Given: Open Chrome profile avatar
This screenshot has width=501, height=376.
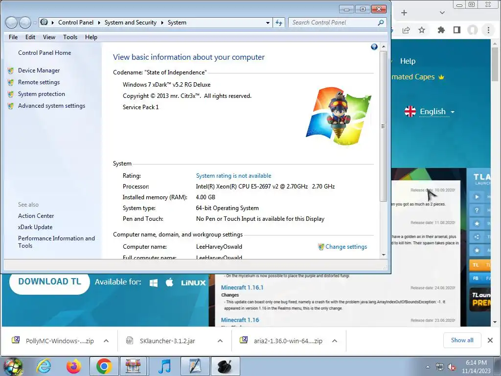Looking at the screenshot, I should click(473, 30).
